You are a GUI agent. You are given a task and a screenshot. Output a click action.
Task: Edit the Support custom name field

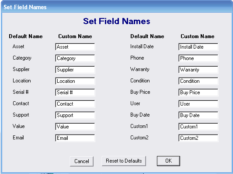point(75,115)
